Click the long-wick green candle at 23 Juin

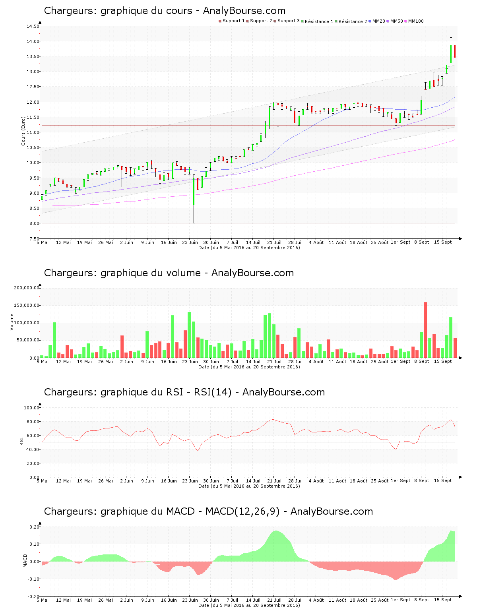194,199
